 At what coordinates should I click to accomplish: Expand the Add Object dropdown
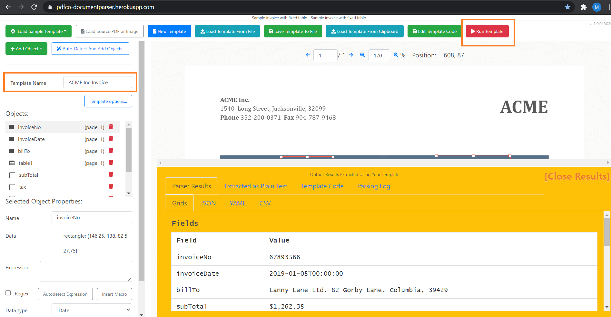(26, 48)
